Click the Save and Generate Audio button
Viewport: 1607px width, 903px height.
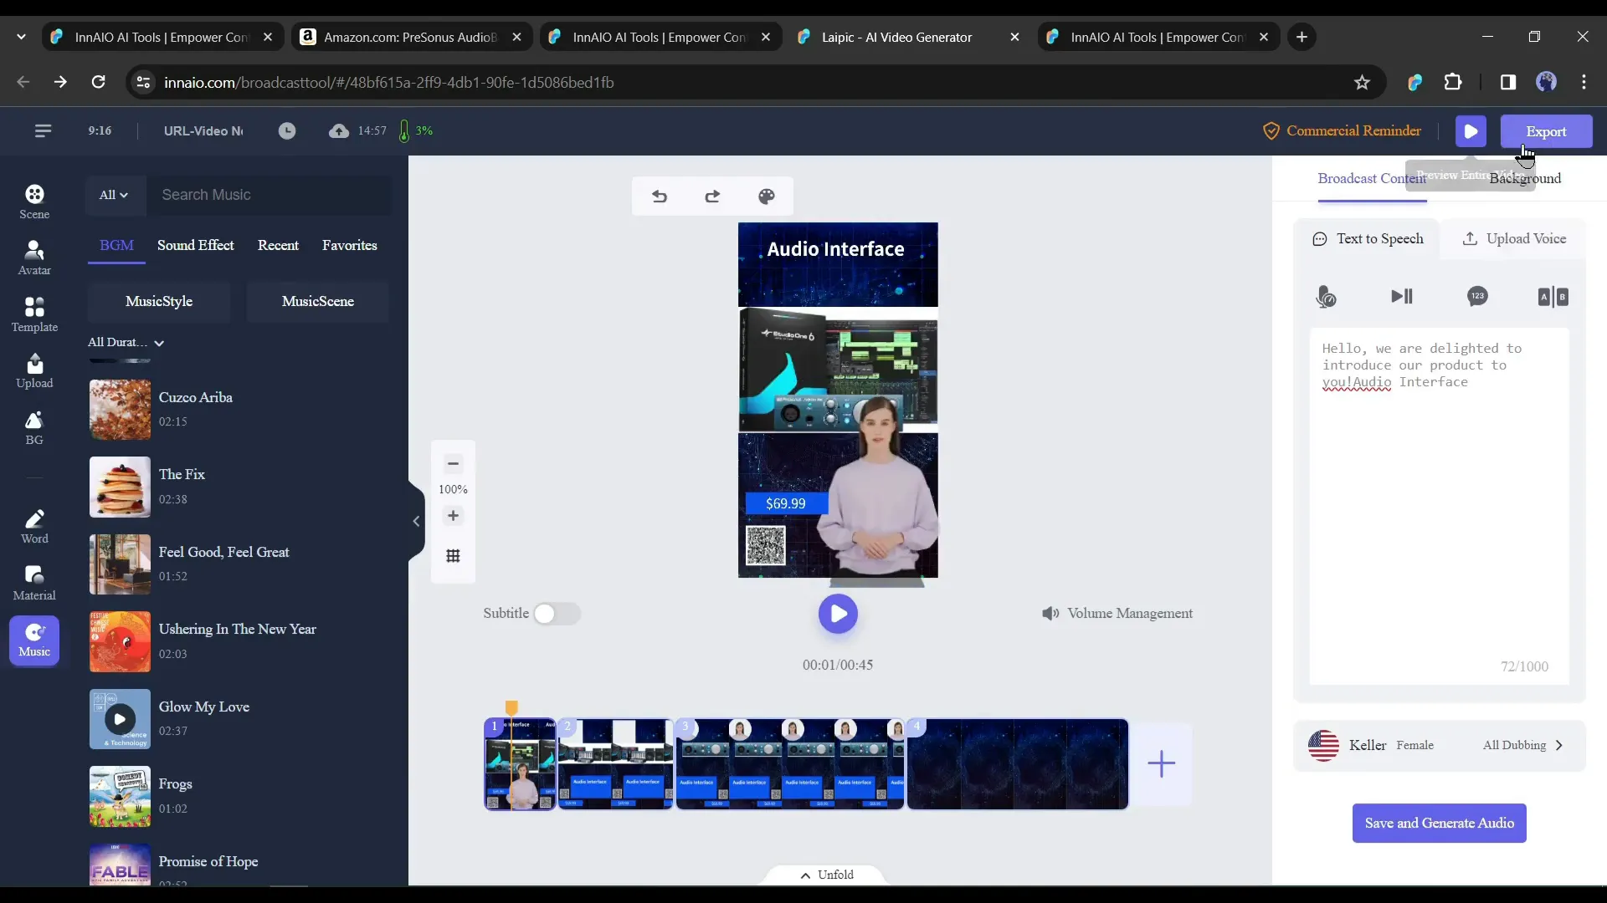point(1440,823)
